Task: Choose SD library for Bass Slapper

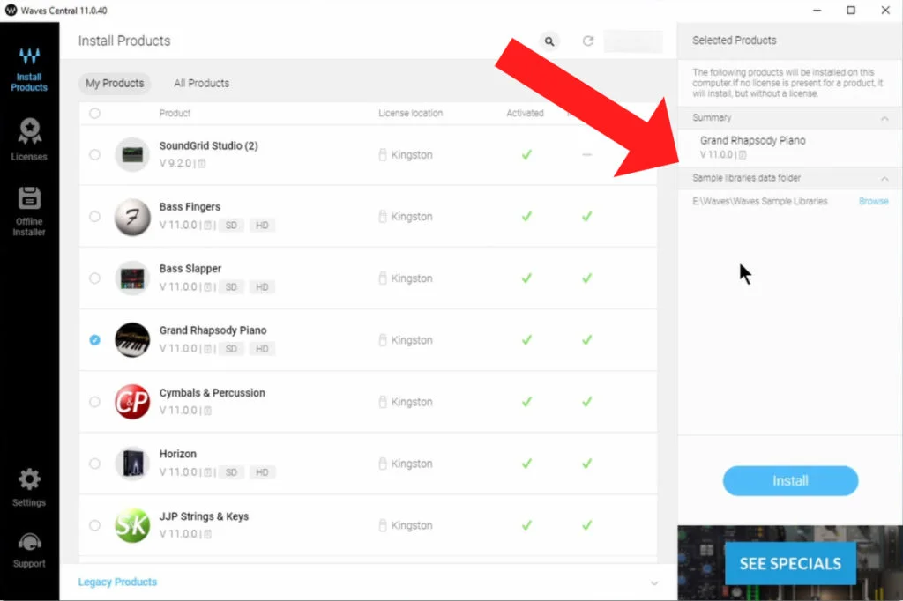Action: [231, 286]
